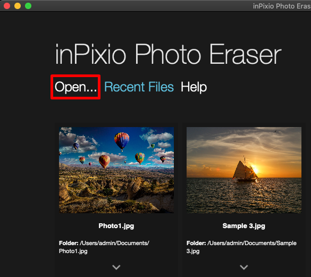Click the sailboat in the Sample 3 preview
Image resolution: width=311 pixels, height=277 pixels.
click(x=245, y=170)
